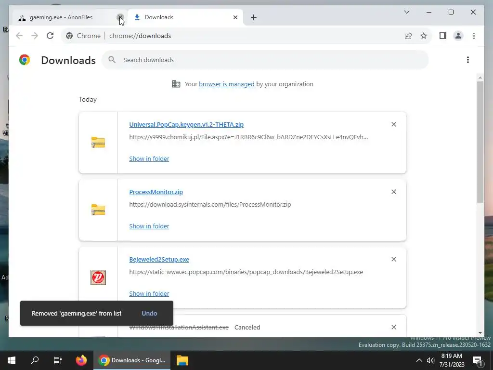Click the volume speaker tray icon

click(430, 360)
